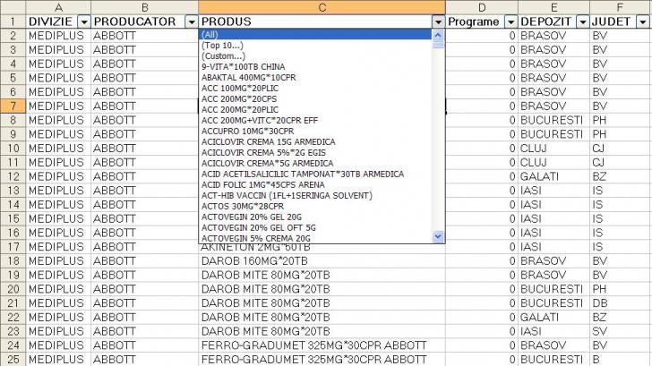Select column F header
Image resolution: width=652 pixels, height=366 pixels.
pyautogui.click(x=620, y=7)
